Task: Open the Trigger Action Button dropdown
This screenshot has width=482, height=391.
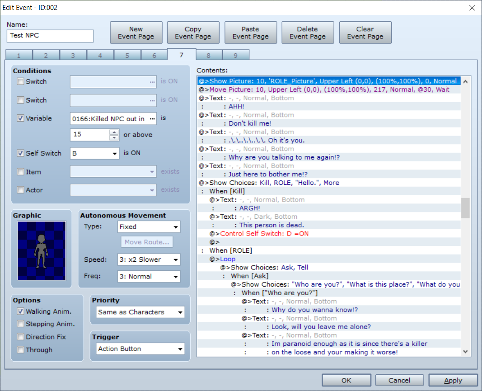Action: click(140, 349)
